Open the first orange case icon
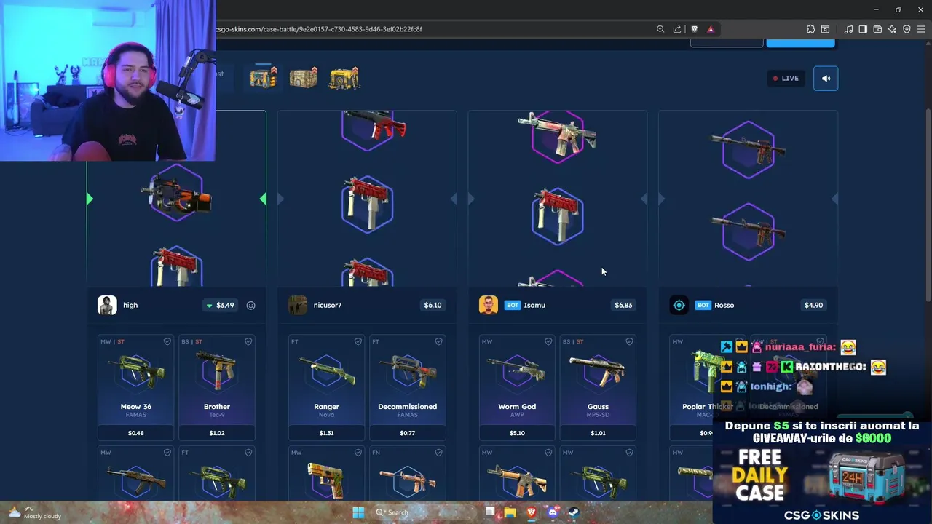This screenshot has width=932, height=524. 264,77
